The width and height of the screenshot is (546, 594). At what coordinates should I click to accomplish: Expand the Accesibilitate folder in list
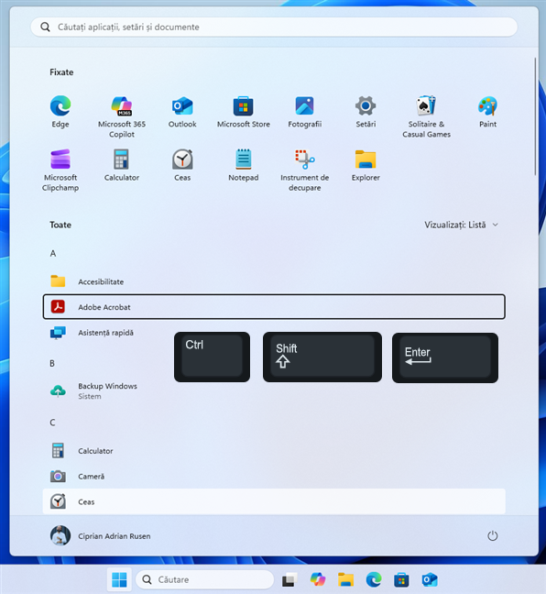[x=274, y=281]
